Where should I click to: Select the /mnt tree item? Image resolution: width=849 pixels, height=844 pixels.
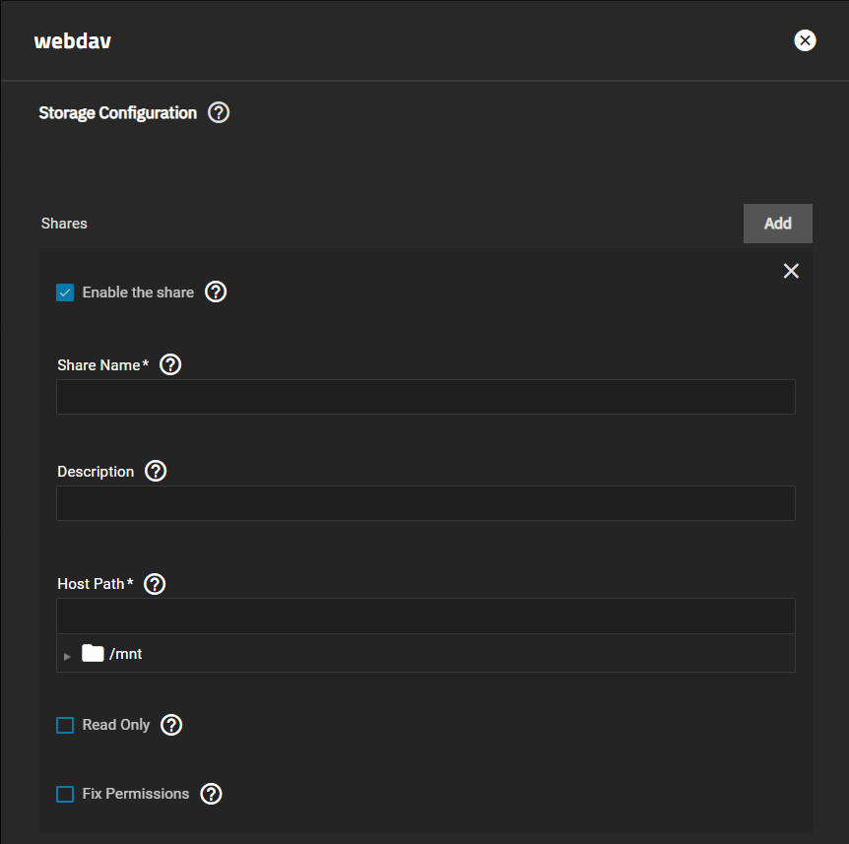(x=126, y=653)
